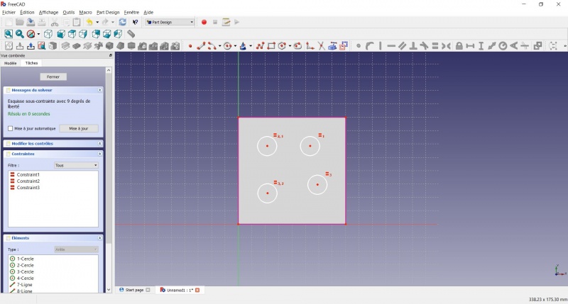The width and height of the screenshot is (568, 304).
Task: Click the measure distance ruler icon
Action: coord(131,34)
